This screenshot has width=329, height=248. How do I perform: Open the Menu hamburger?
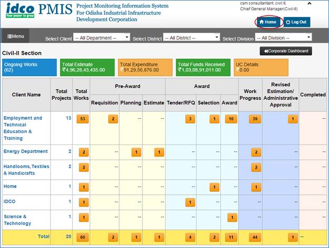pyautogui.click(x=16, y=36)
